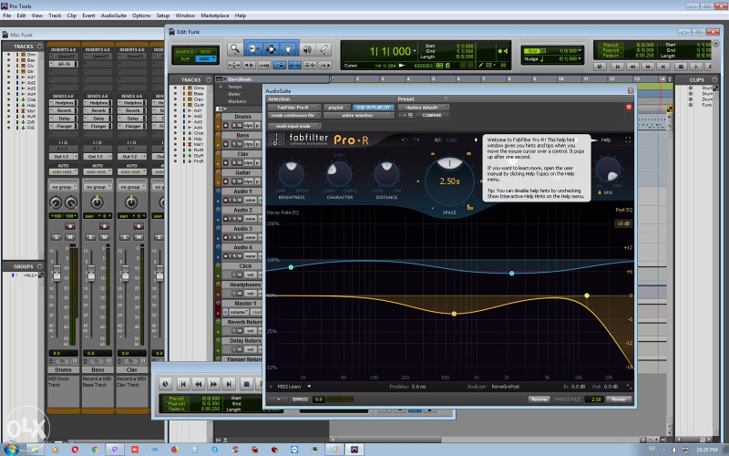Toggle USE IN PLAYLIST button
This screenshot has height=456, width=729.
(373, 107)
